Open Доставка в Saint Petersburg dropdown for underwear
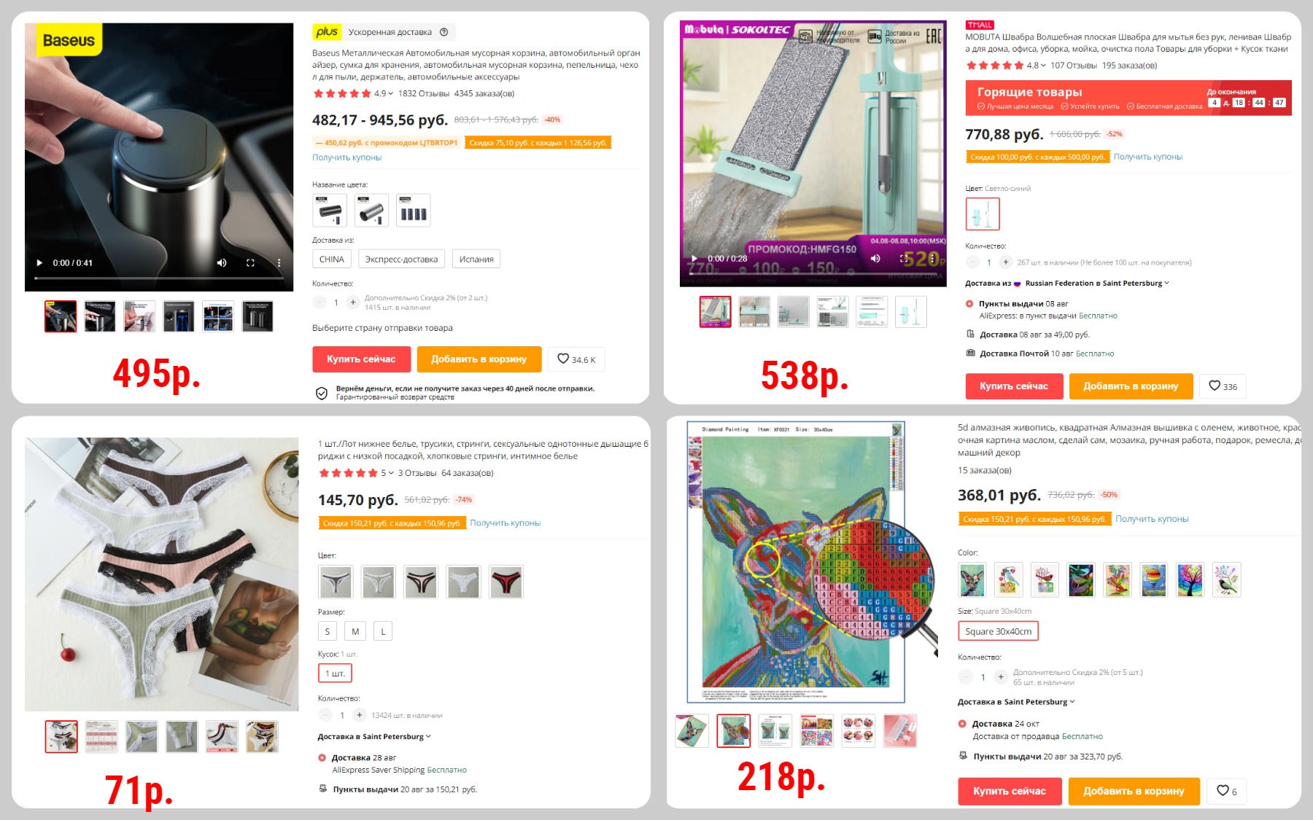This screenshot has width=1313, height=820. point(374,737)
